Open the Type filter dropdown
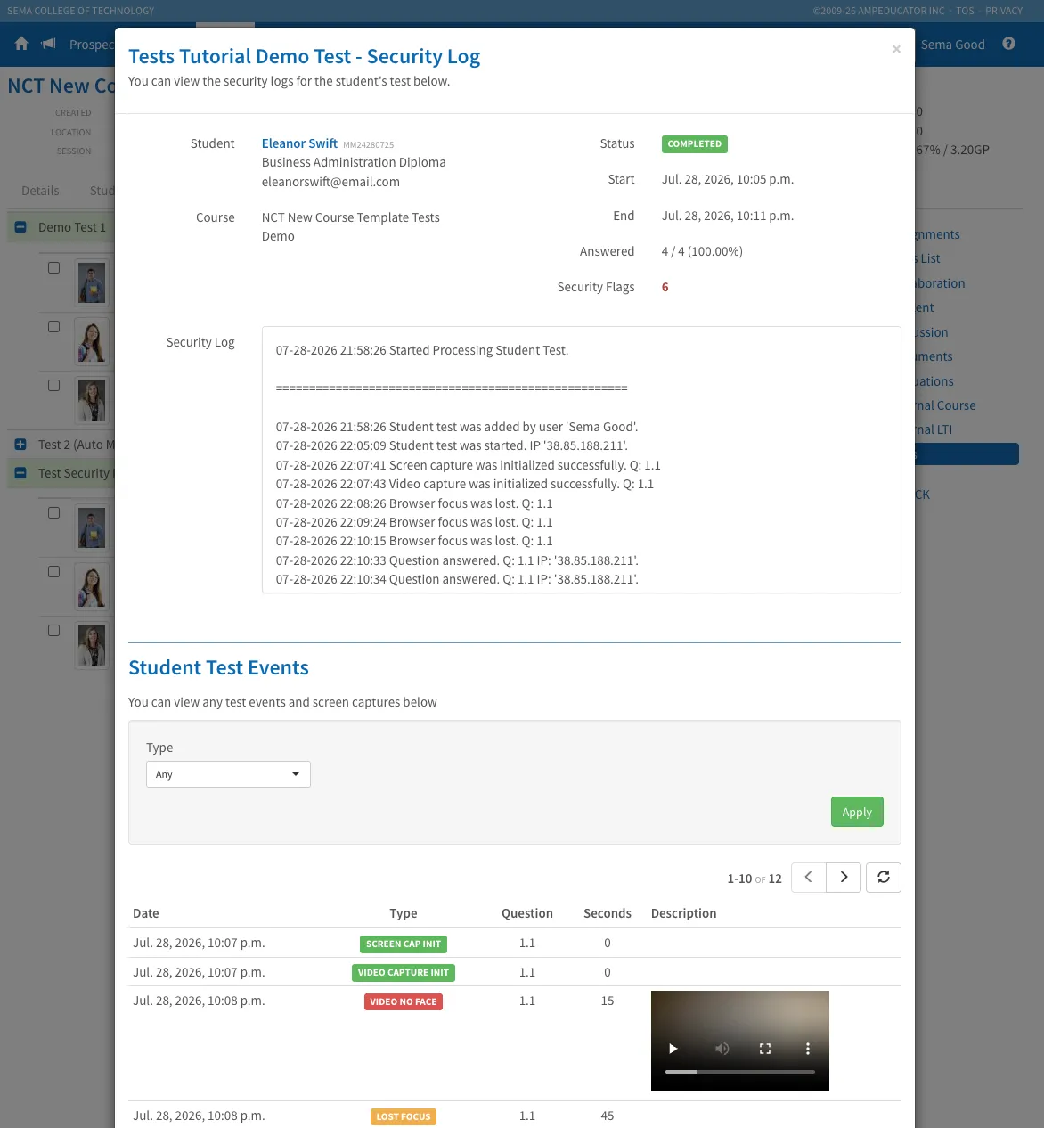This screenshot has height=1128, width=1044. pos(228,774)
